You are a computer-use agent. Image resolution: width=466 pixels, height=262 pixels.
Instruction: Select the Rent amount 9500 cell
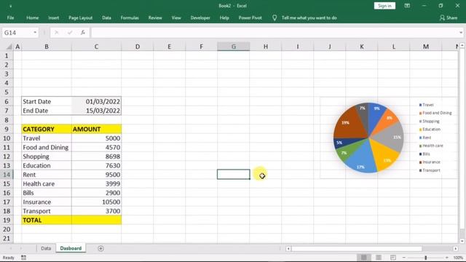(x=96, y=175)
